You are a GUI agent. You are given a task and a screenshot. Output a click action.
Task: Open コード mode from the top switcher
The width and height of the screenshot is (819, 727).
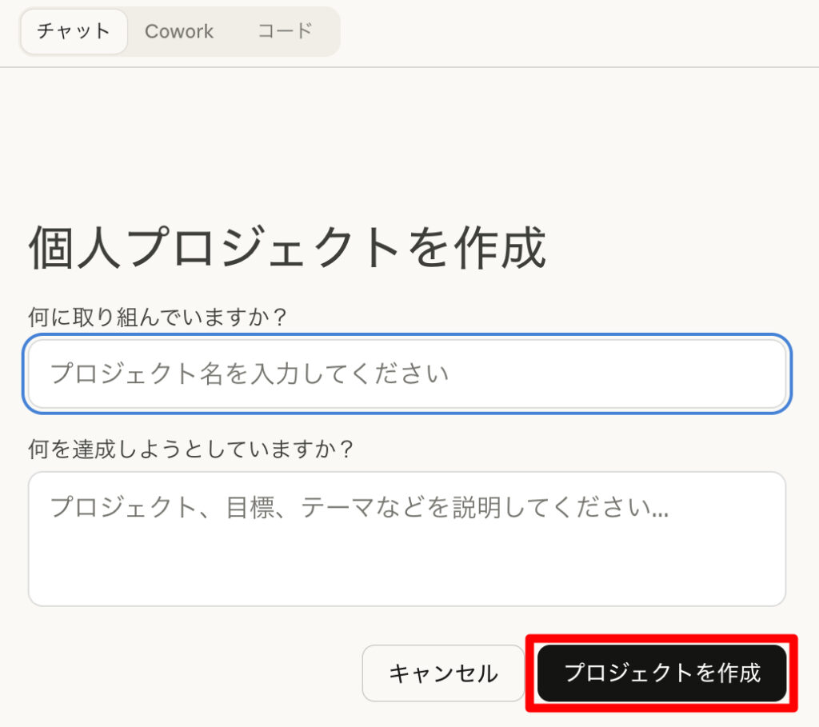(x=284, y=32)
